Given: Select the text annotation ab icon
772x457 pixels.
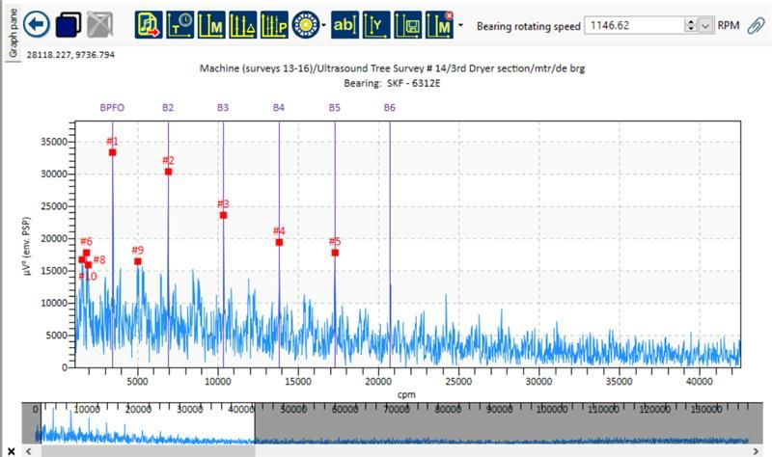Looking at the screenshot, I should click(x=345, y=25).
